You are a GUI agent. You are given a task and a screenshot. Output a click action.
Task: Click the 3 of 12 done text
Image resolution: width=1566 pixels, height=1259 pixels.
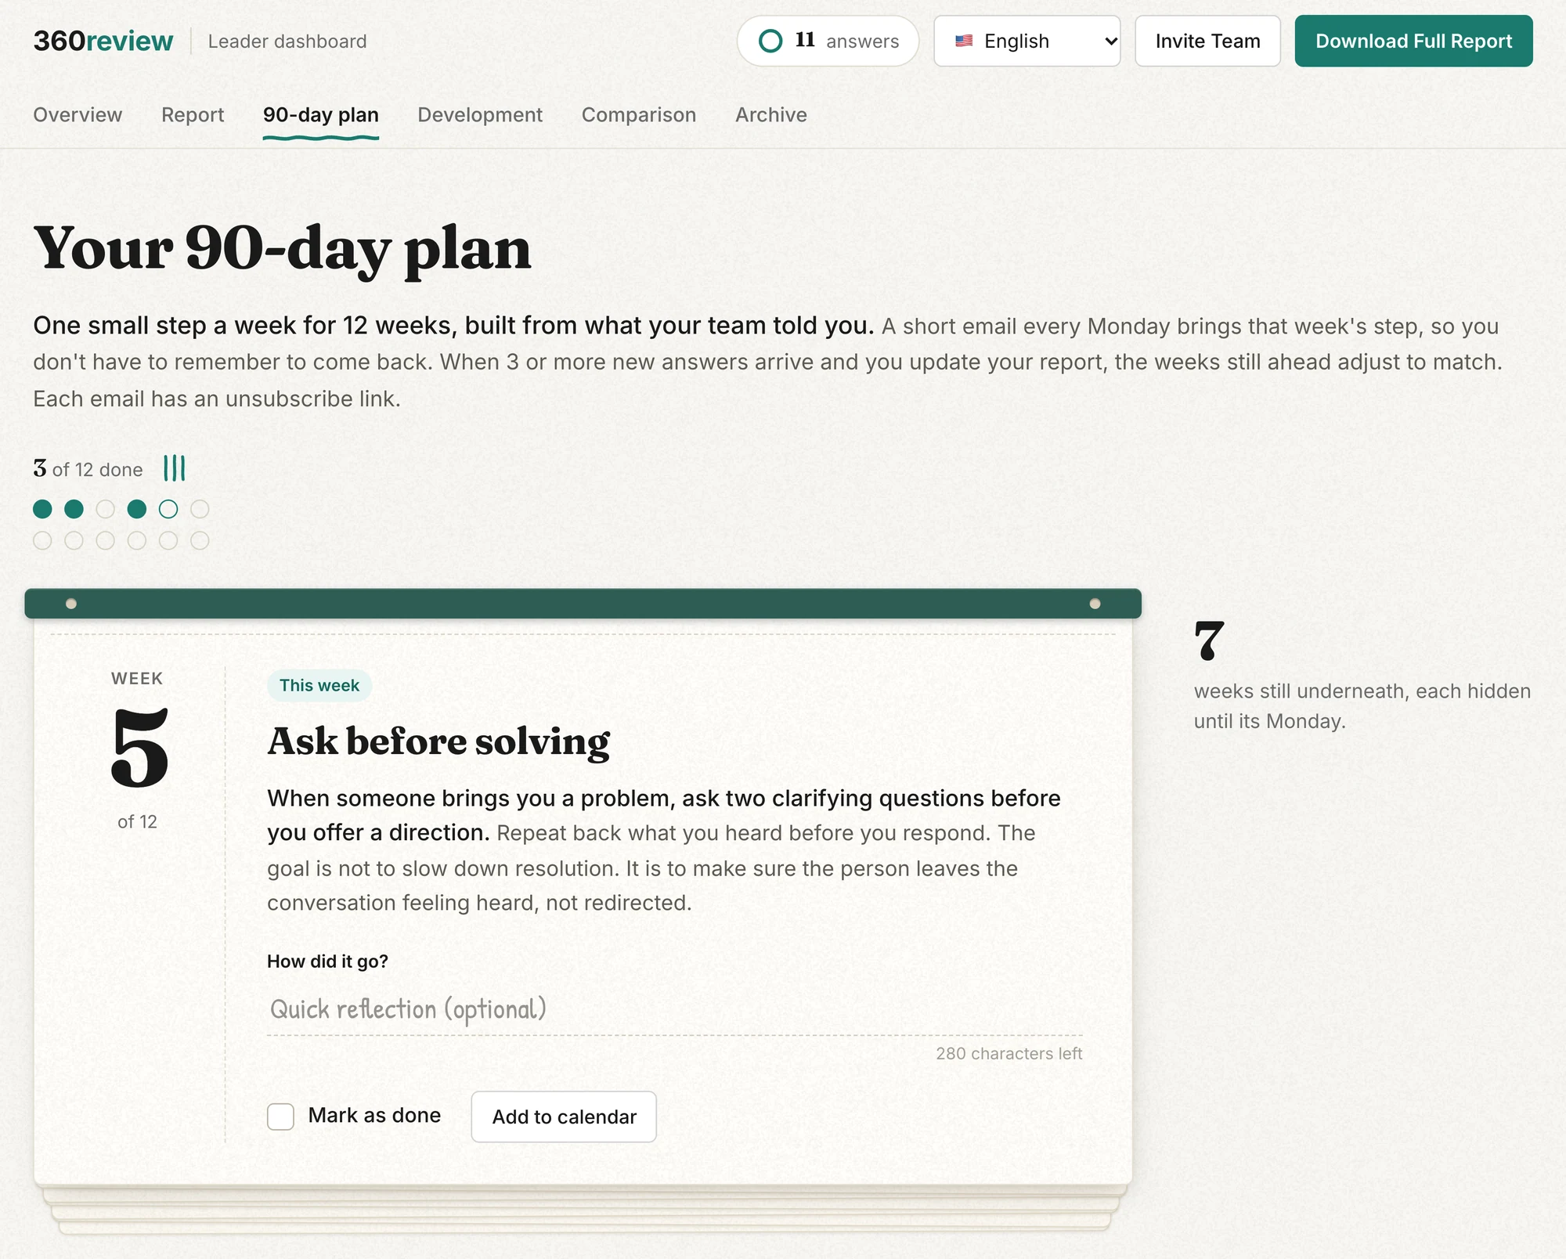pos(88,469)
